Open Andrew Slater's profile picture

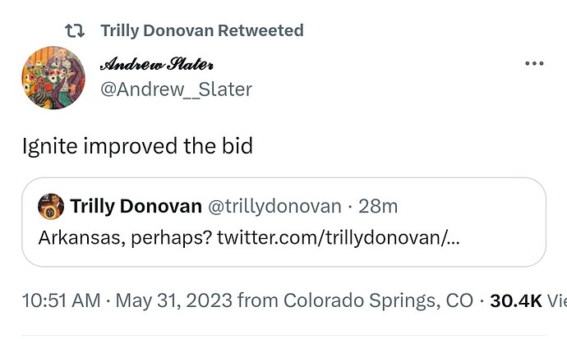coord(53,78)
